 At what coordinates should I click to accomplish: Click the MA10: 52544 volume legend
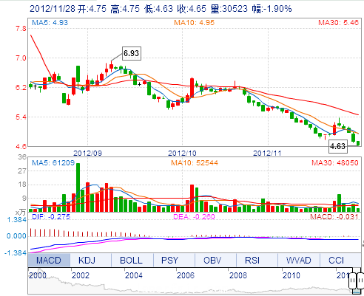click(x=195, y=162)
